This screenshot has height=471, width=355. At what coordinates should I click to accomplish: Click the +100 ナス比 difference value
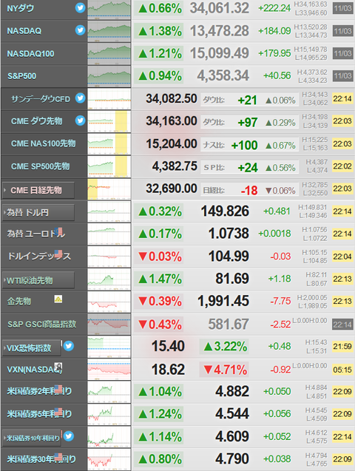(x=244, y=146)
